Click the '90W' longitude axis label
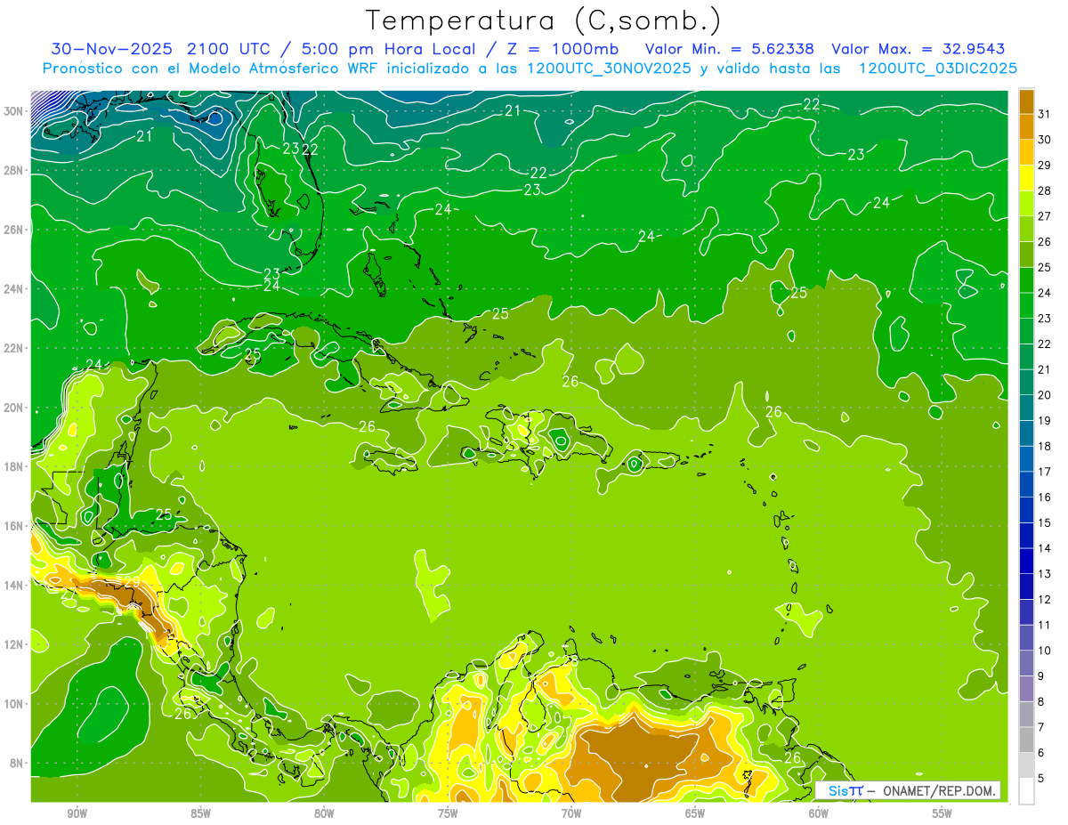1068x825 pixels. point(77,813)
